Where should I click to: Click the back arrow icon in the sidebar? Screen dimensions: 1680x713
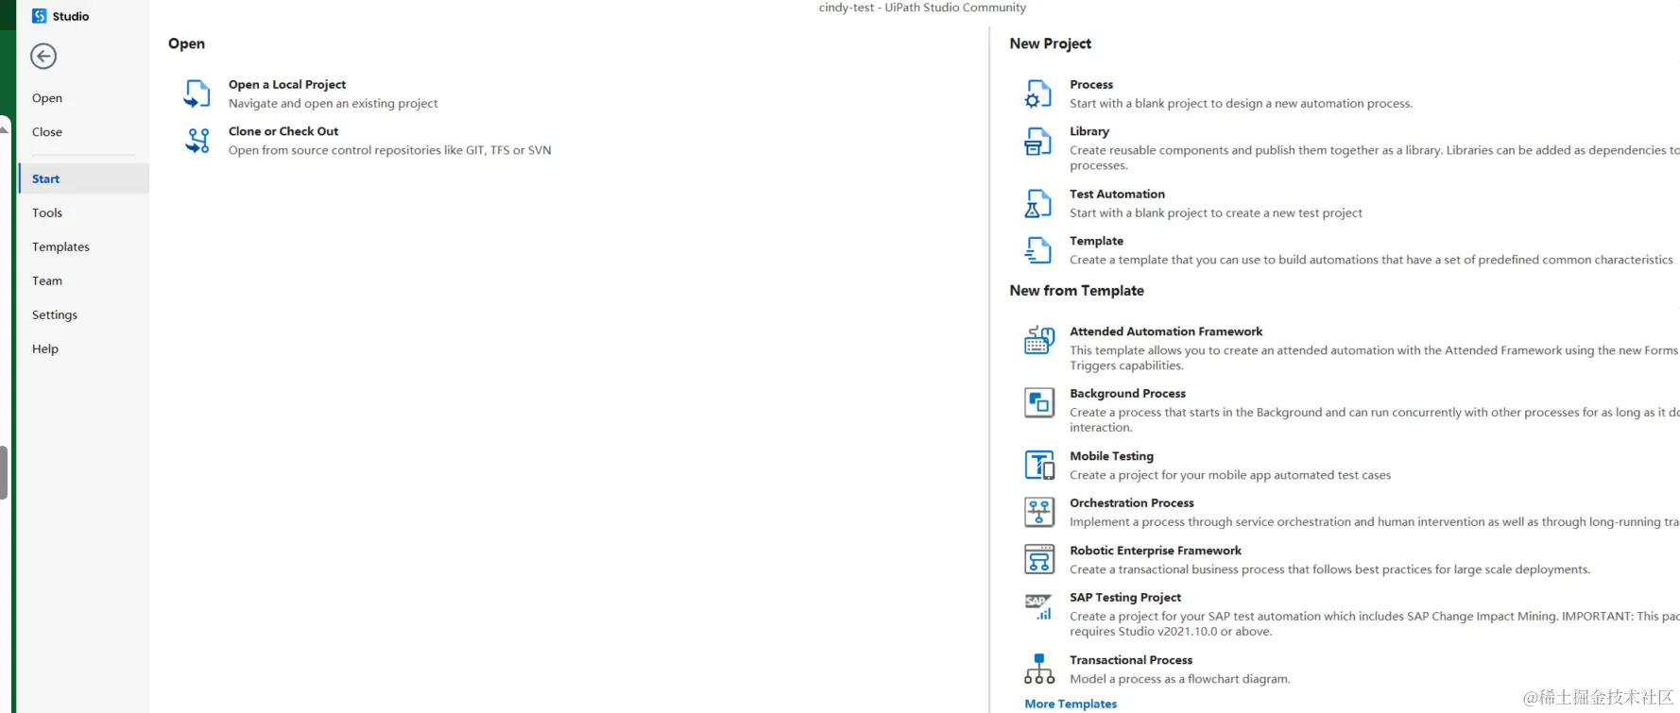(43, 57)
